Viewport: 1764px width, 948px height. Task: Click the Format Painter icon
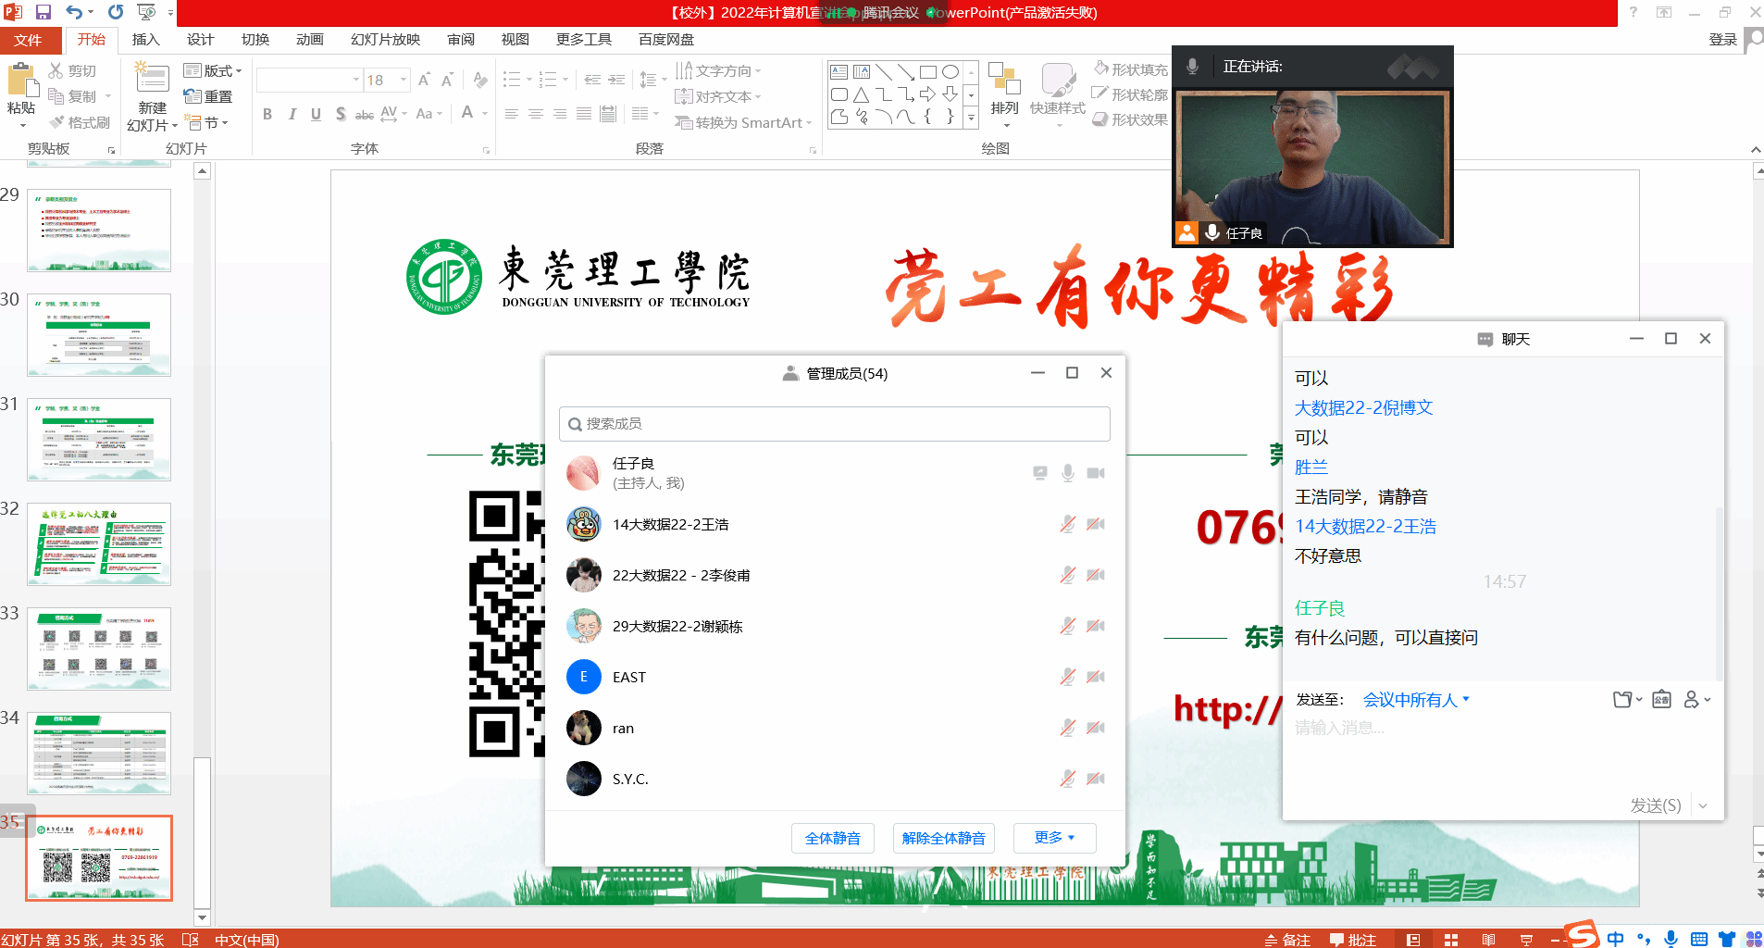click(80, 122)
